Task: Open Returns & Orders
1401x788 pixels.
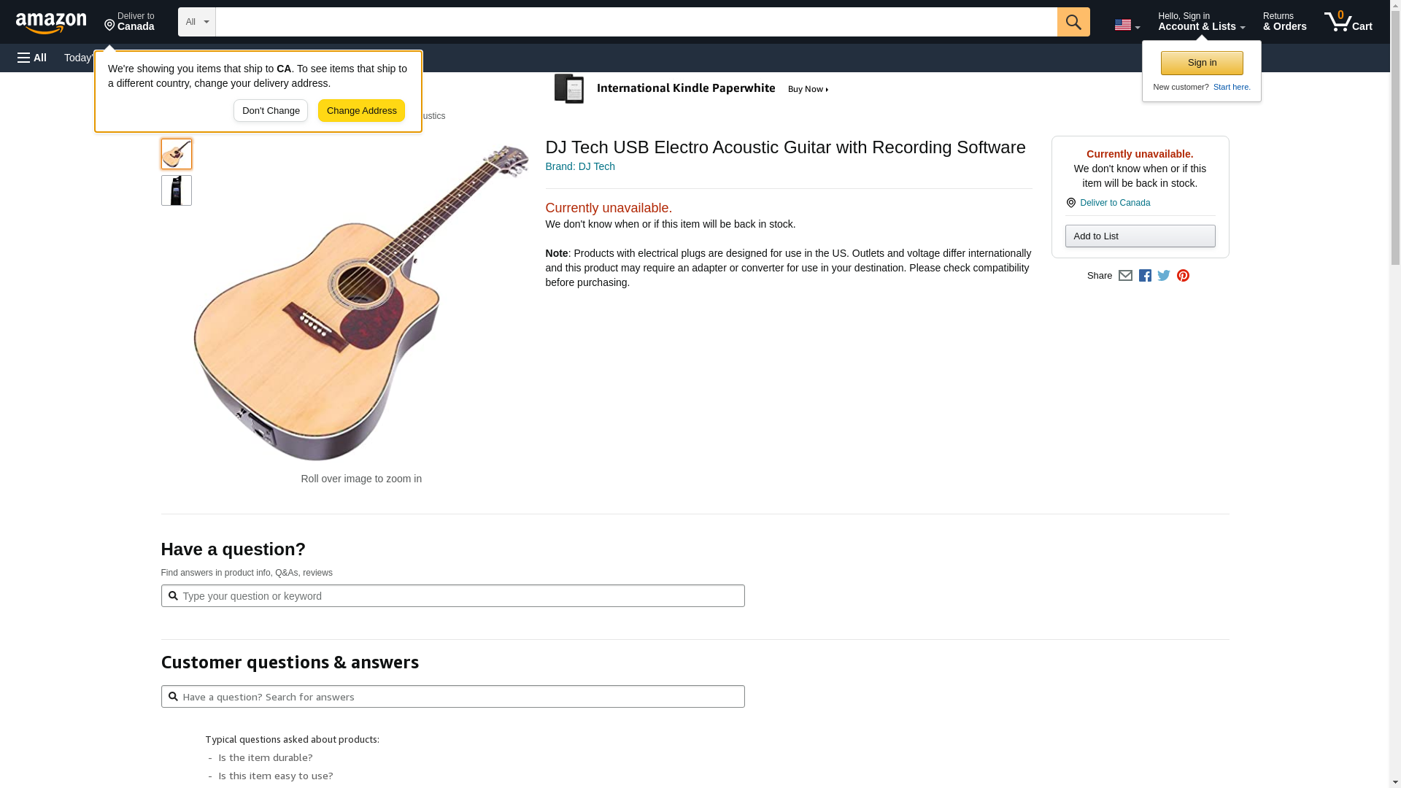Action: [1284, 22]
